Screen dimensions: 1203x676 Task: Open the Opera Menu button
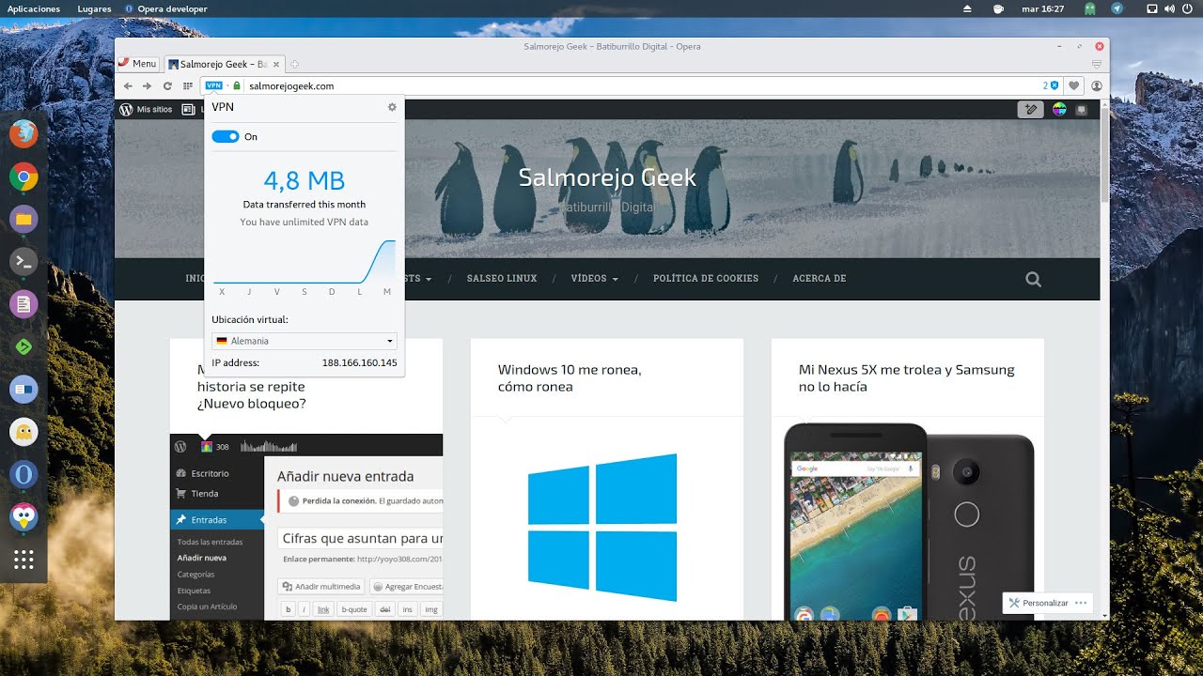(x=137, y=64)
